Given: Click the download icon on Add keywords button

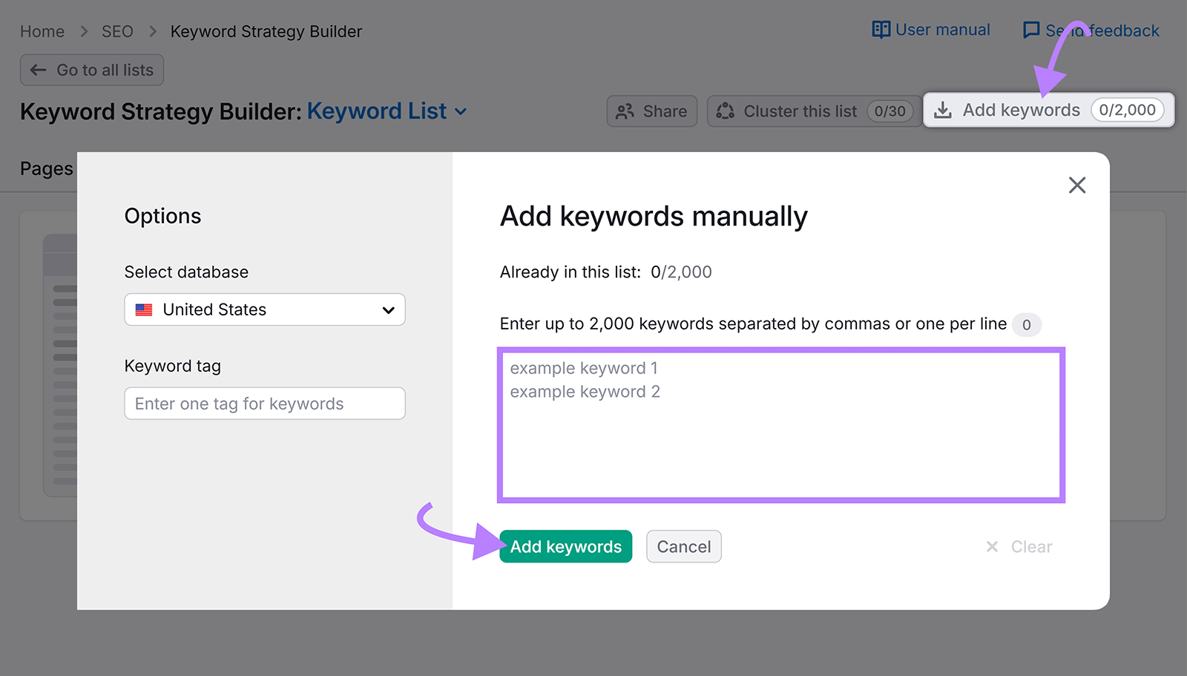Looking at the screenshot, I should (943, 110).
